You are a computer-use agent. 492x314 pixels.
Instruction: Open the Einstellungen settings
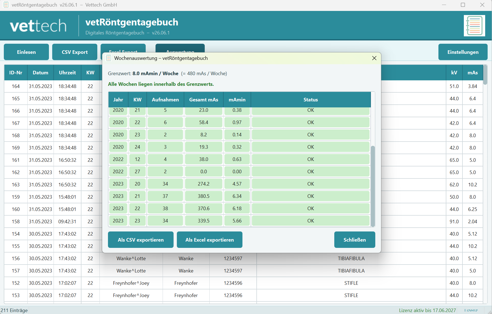[463, 52]
